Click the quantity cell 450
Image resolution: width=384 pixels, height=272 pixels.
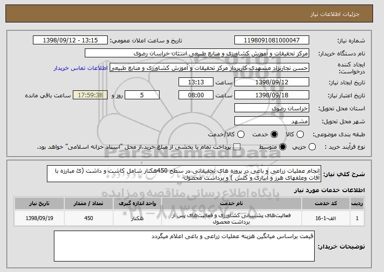pyautogui.click(x=88, y=218)
